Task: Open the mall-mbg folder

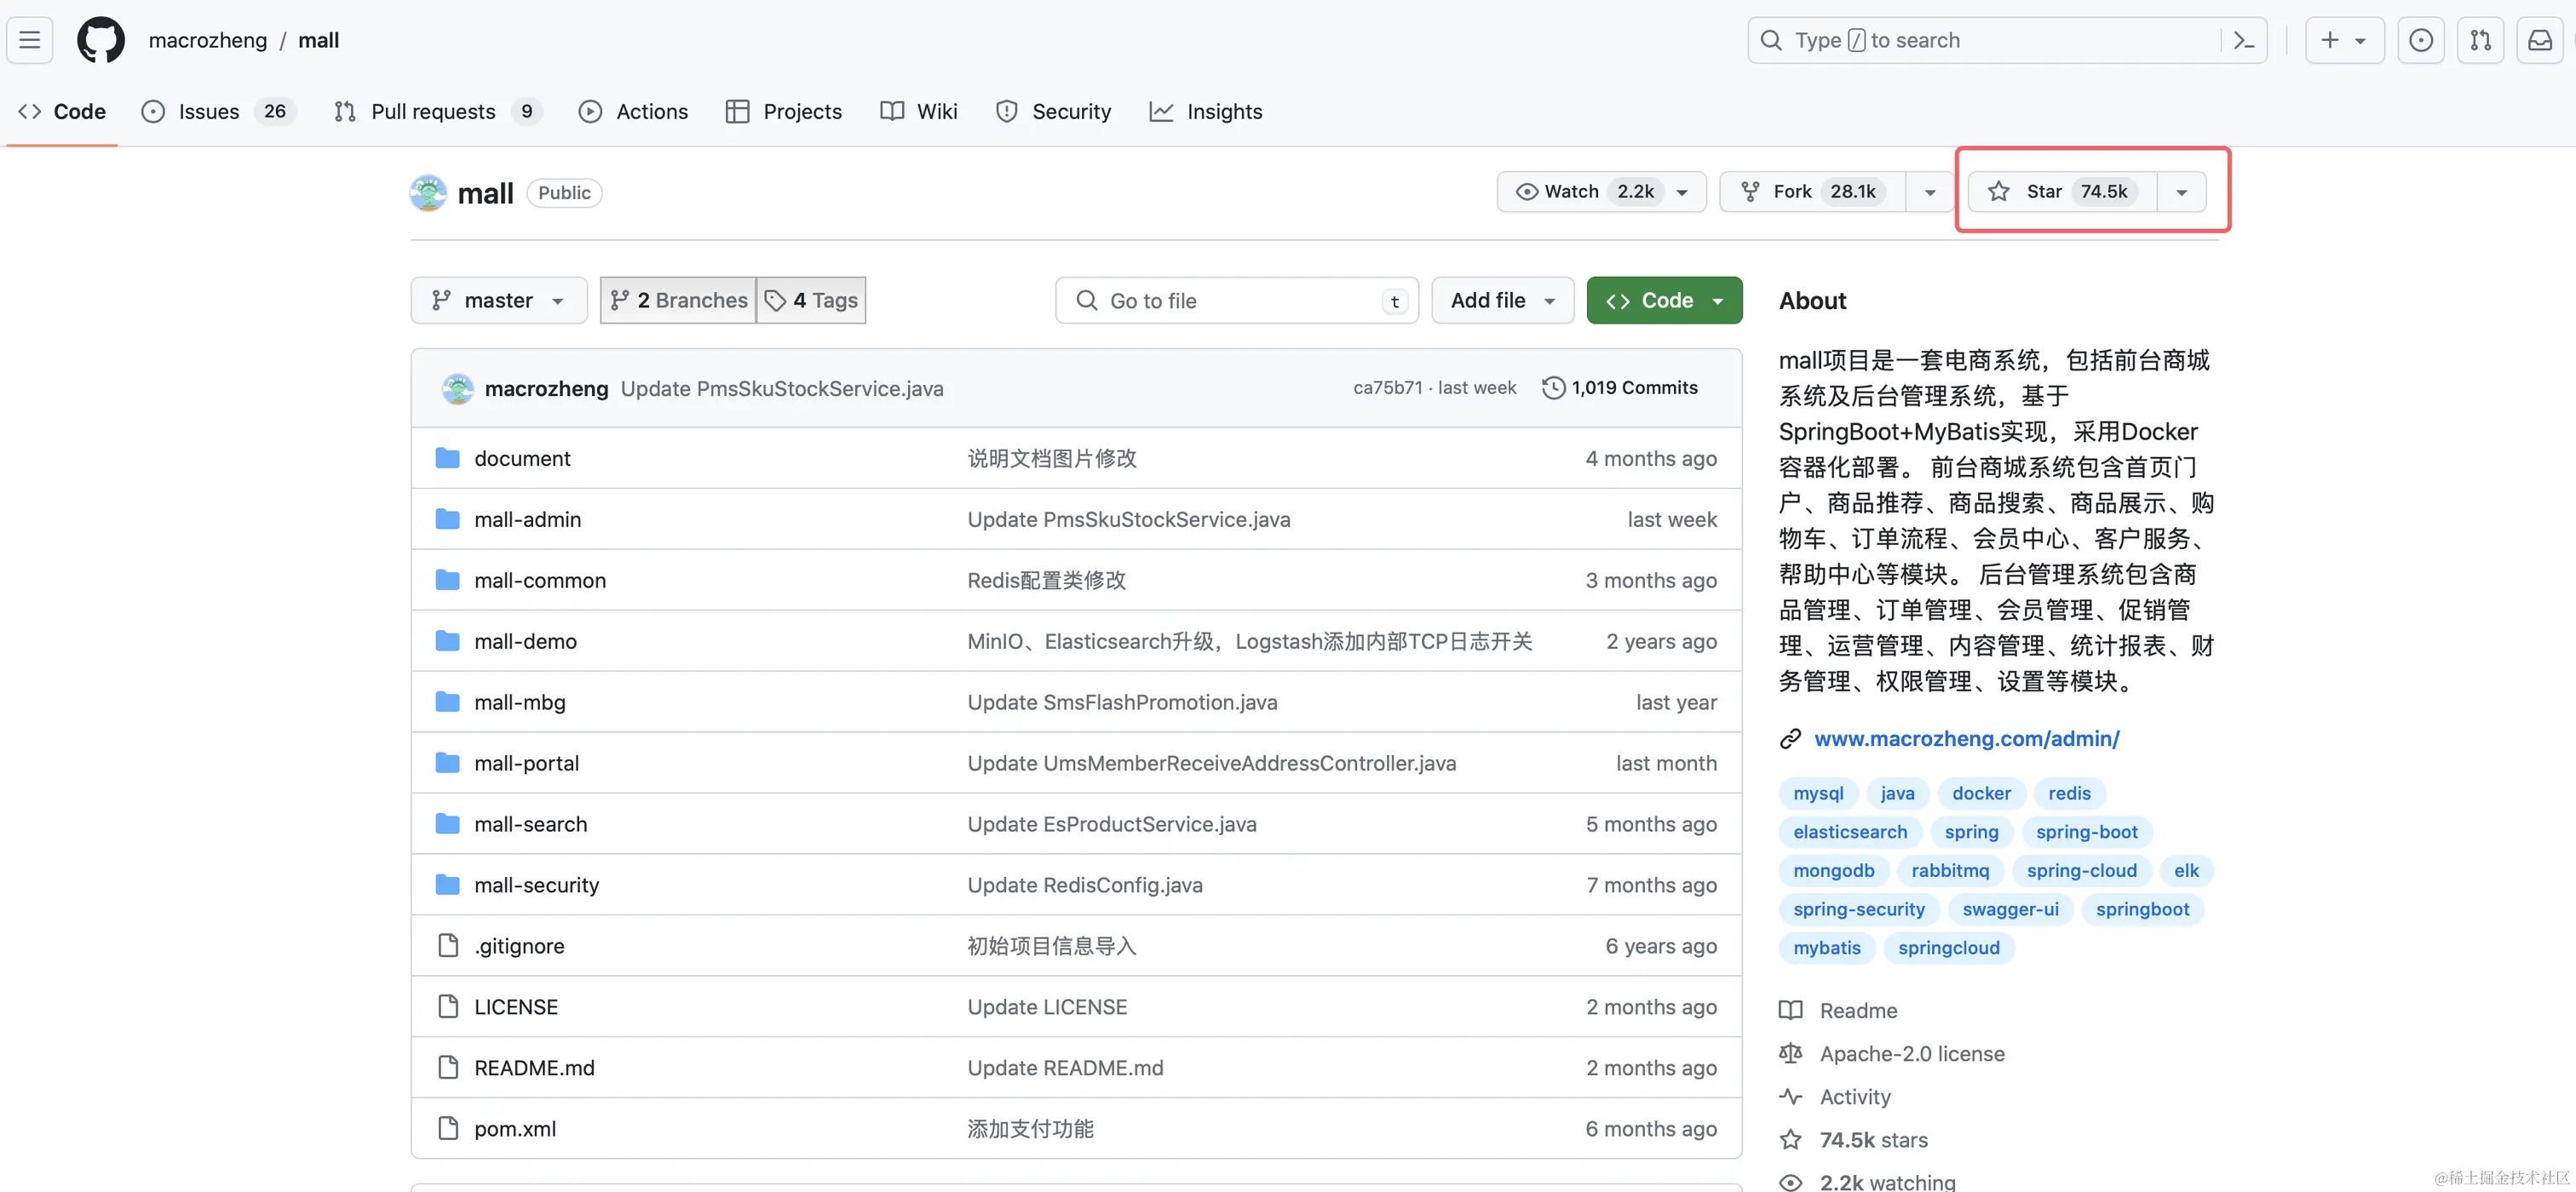Action: [519, 702]
